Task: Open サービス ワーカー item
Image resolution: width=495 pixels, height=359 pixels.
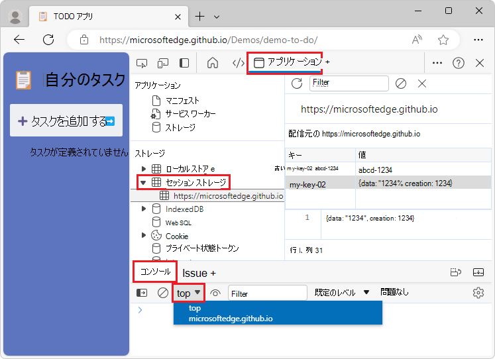Action: click(x=184, y=113)
